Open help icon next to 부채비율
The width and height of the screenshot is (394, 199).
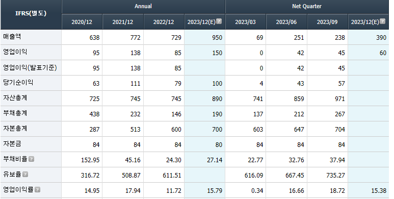tap(31, 159)
